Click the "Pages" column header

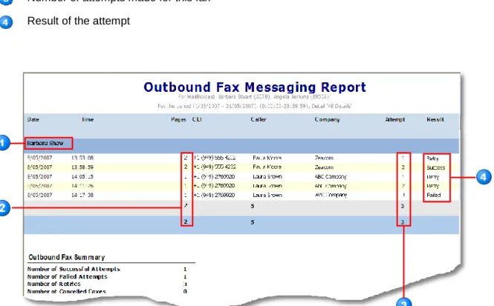(x=178, y=120)
